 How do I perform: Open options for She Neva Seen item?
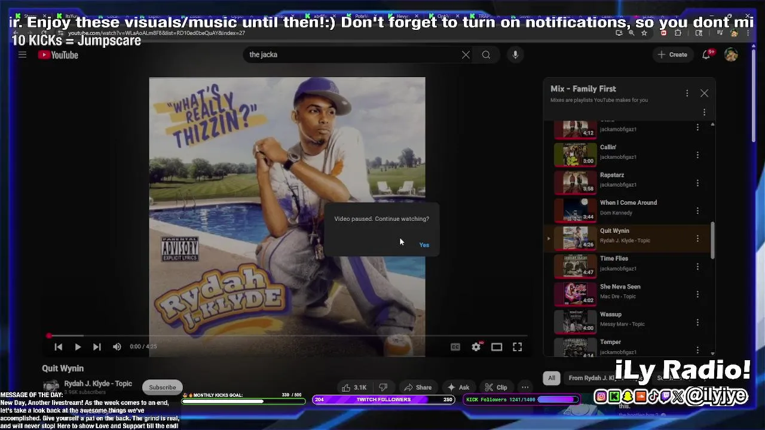pyautogui.click(x=697, y=294)
